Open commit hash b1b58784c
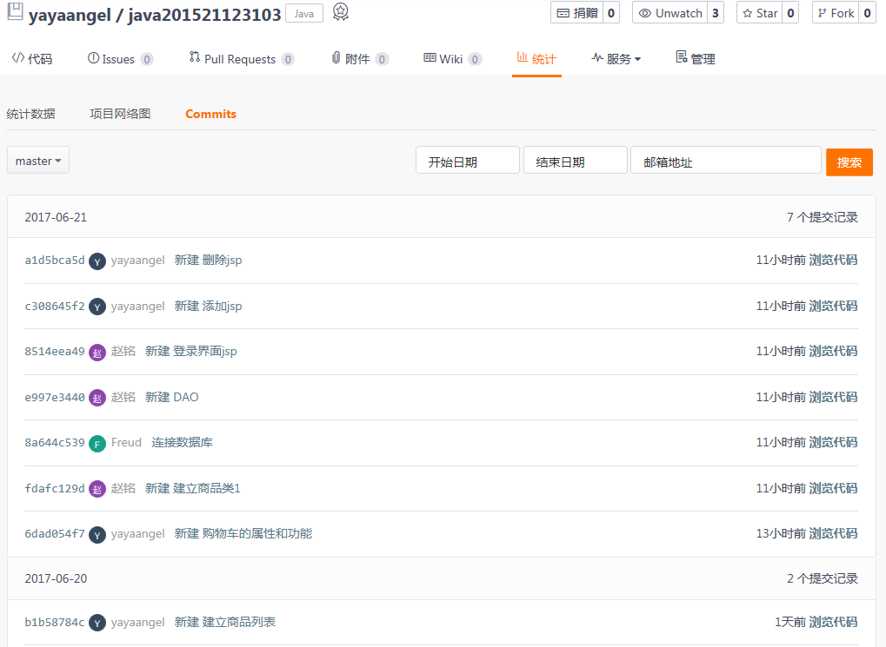This screenshot has width=886, height=647. tap(54, 622)
